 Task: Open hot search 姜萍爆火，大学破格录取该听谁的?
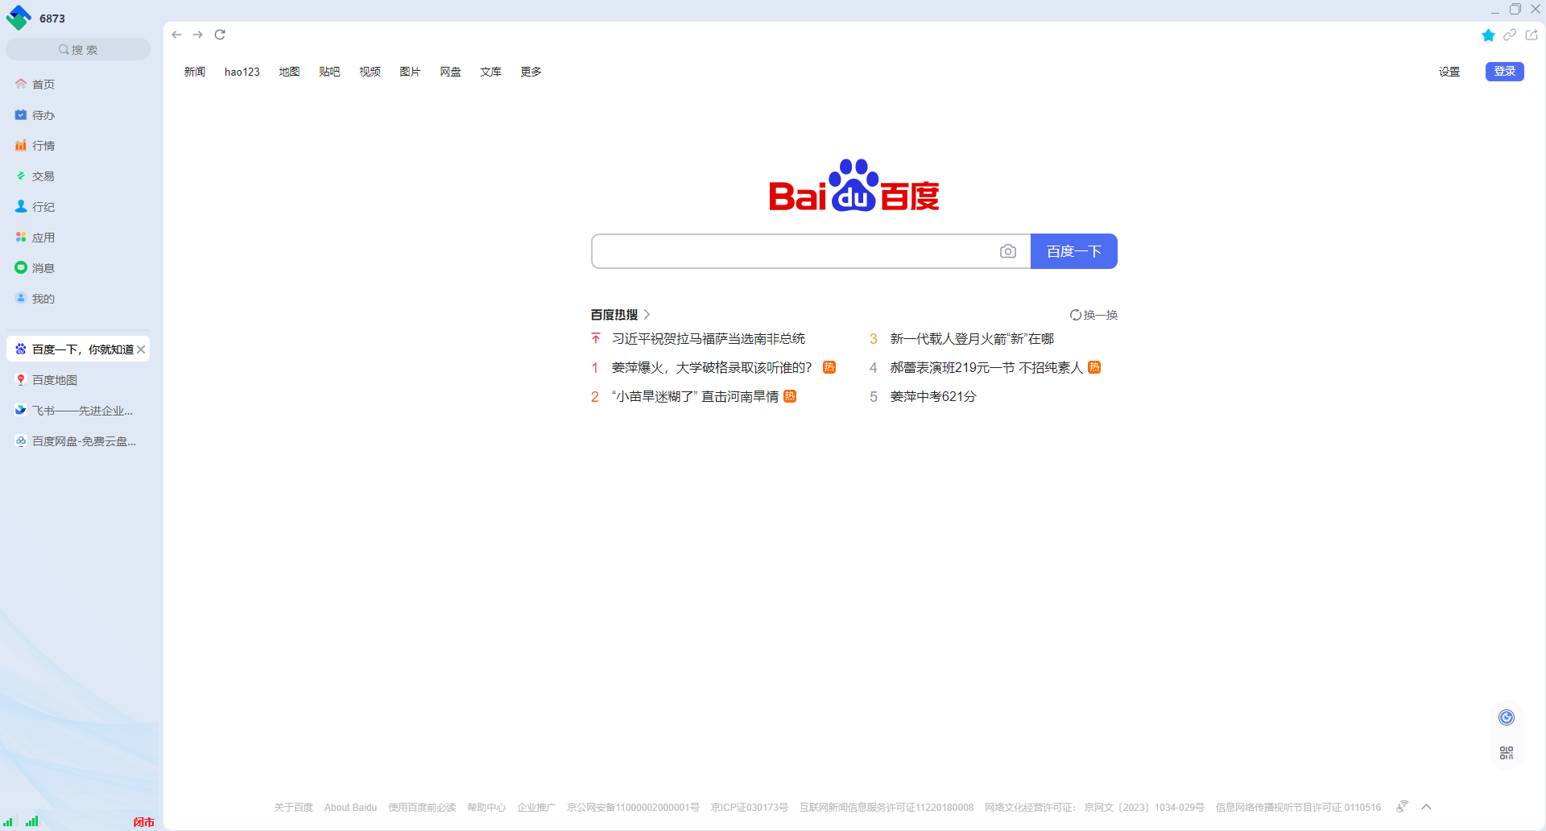point(712,368)
